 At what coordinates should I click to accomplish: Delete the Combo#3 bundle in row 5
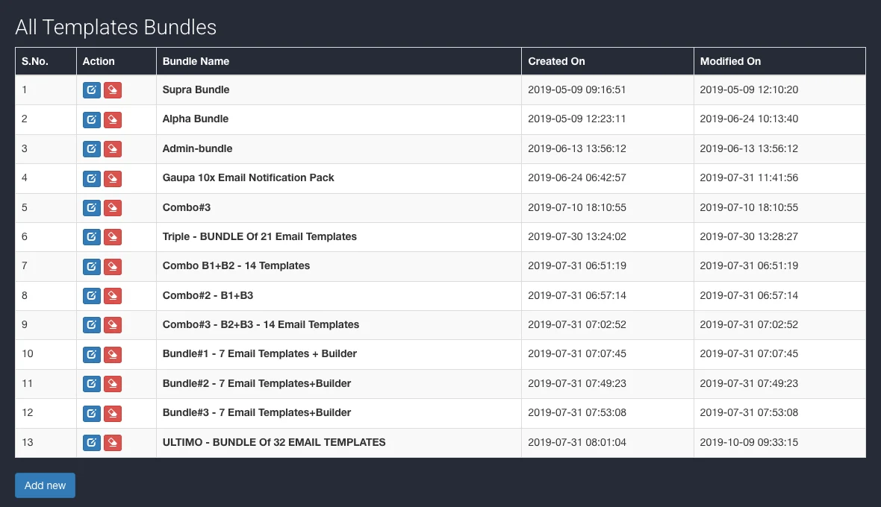tap(113, 207)
